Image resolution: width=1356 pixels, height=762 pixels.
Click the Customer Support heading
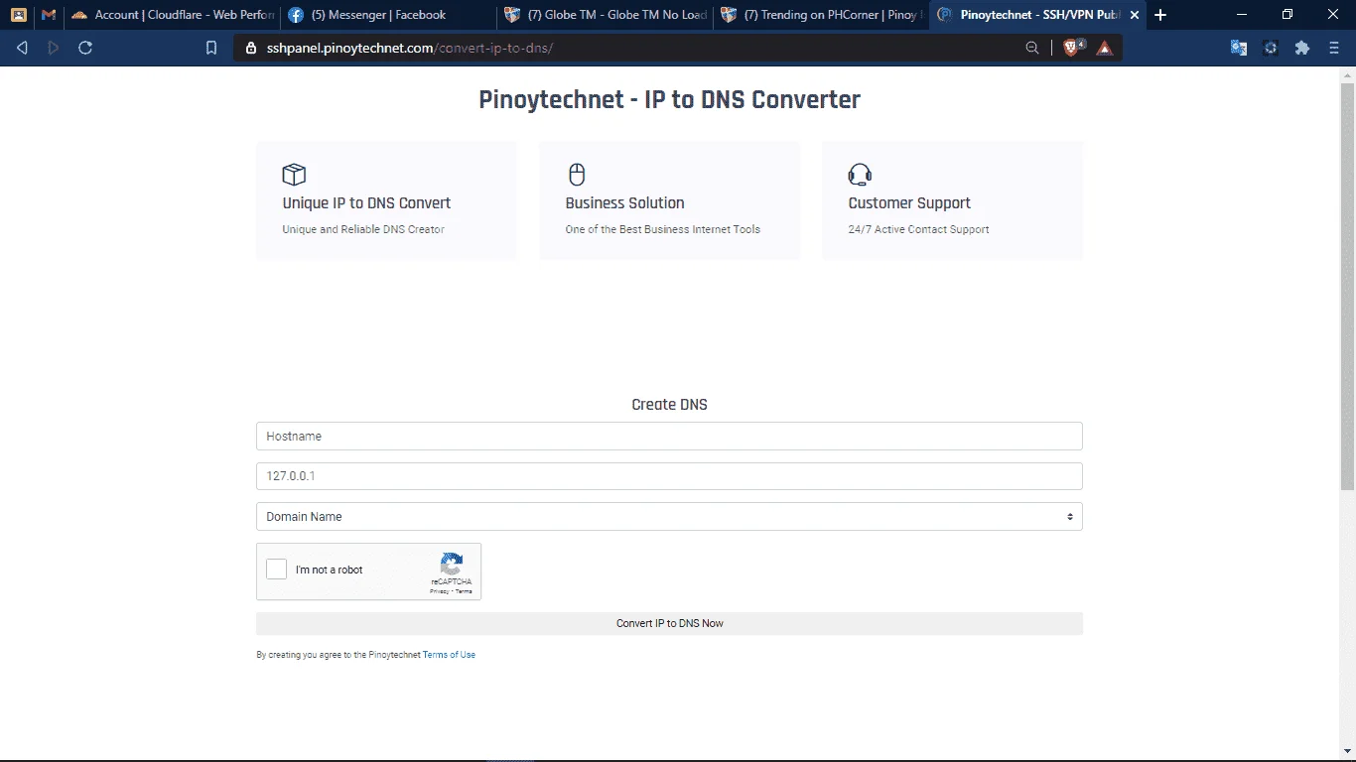(x=909, y=203)
